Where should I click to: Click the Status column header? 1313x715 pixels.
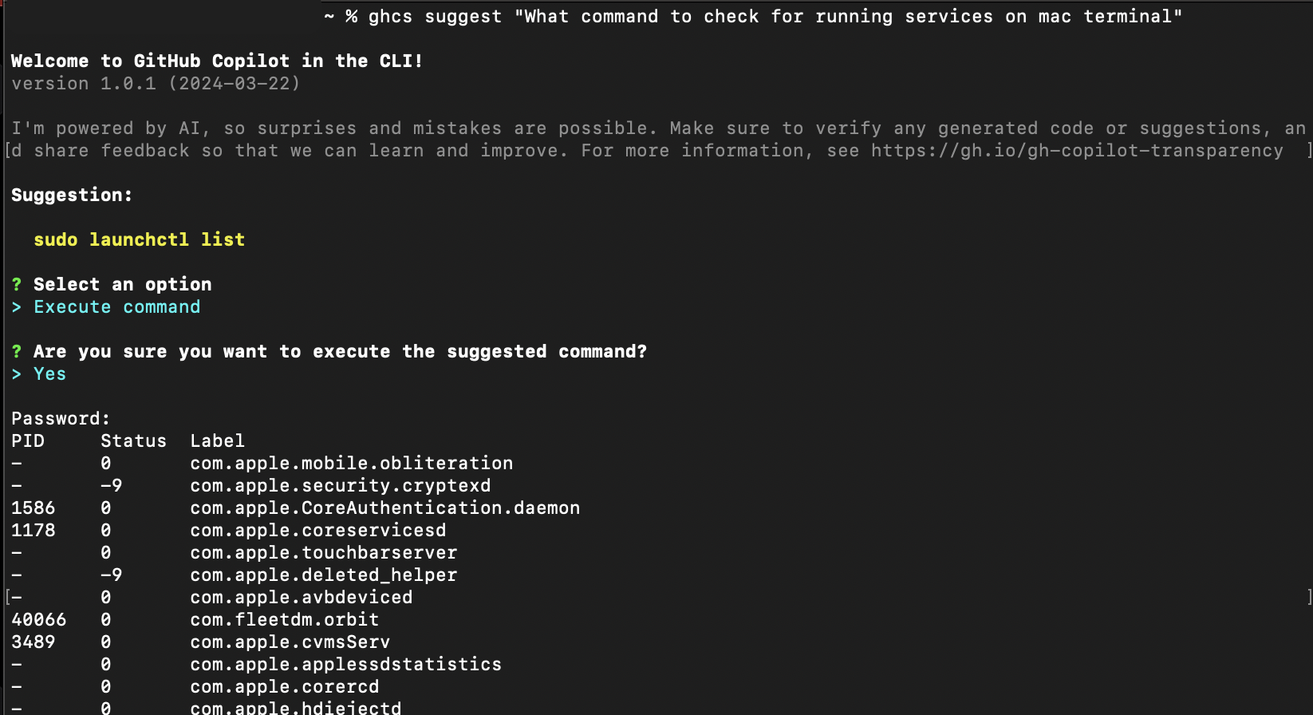[134, 441]
